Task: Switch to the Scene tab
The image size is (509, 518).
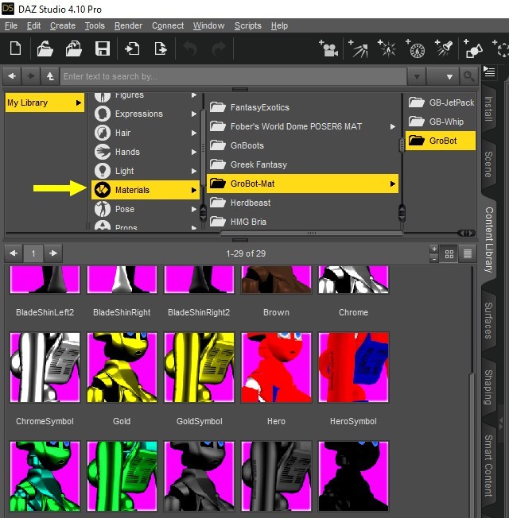Action: tap(488, 164)
